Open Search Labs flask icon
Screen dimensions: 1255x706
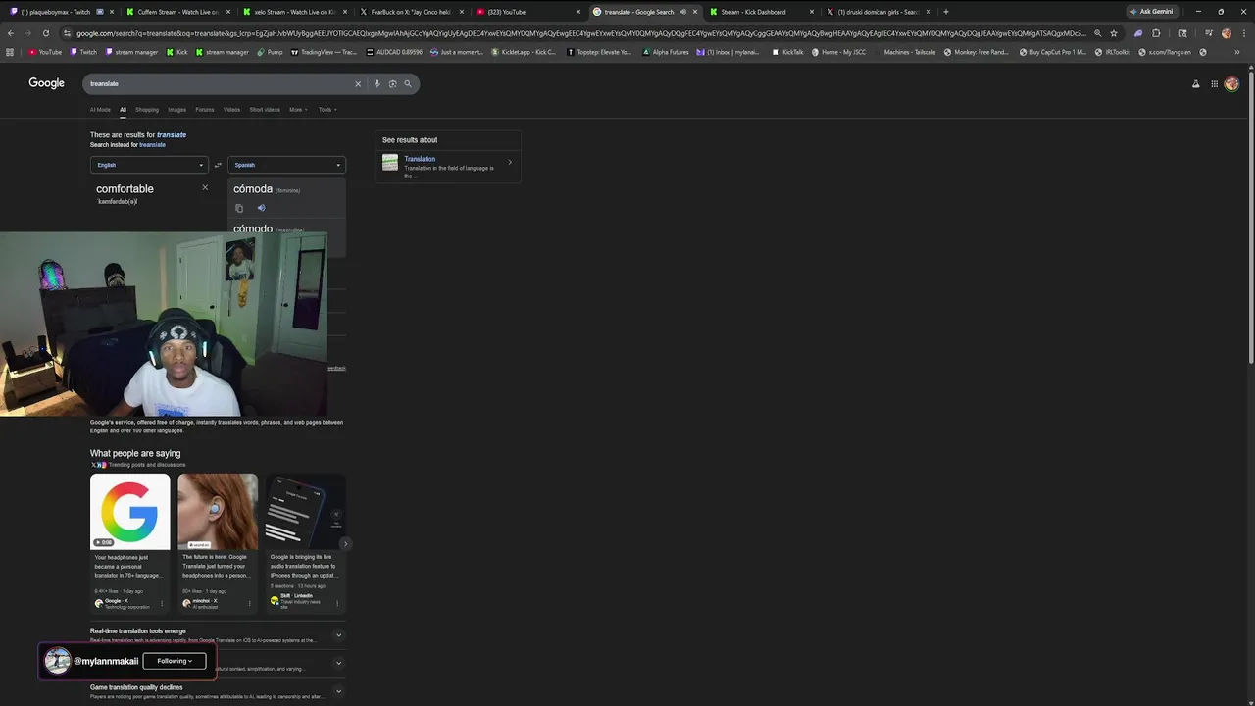1195,84
